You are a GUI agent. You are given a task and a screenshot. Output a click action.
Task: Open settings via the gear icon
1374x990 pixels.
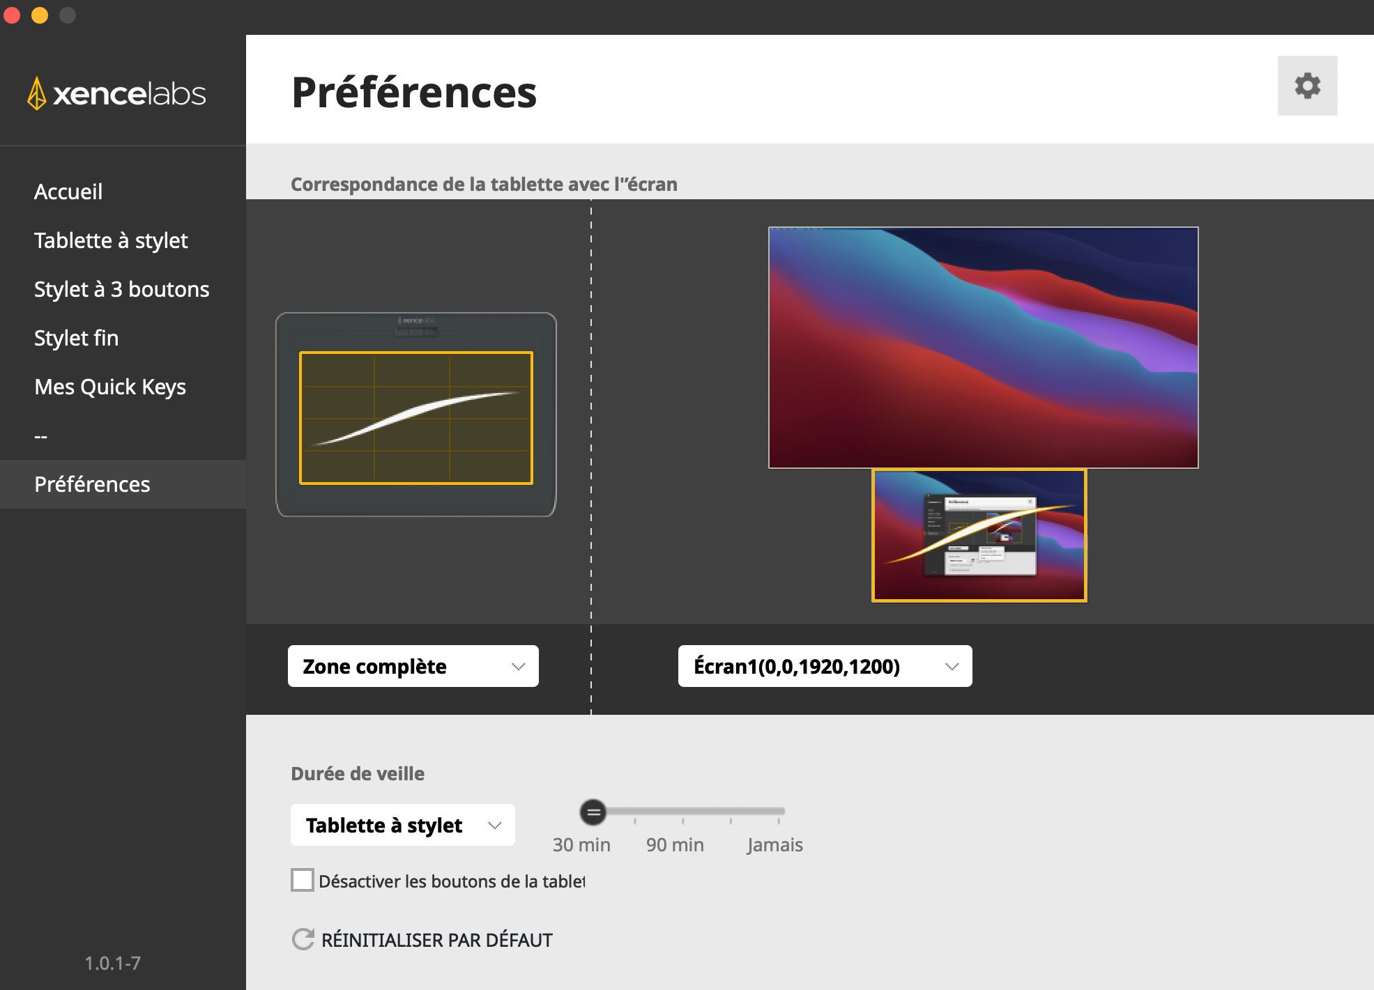1307,86
